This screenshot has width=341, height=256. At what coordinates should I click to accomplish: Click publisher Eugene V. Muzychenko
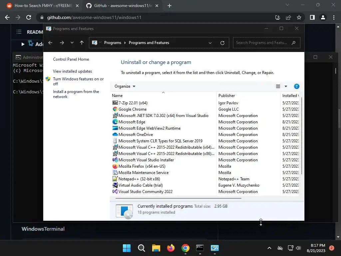[x=239, y=185]
